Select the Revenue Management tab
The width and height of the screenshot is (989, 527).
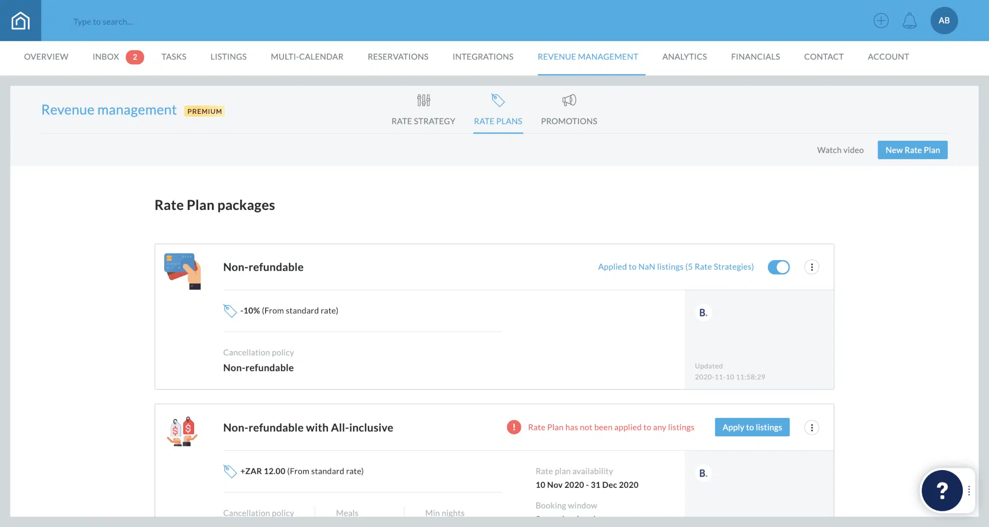coord(588,57)
